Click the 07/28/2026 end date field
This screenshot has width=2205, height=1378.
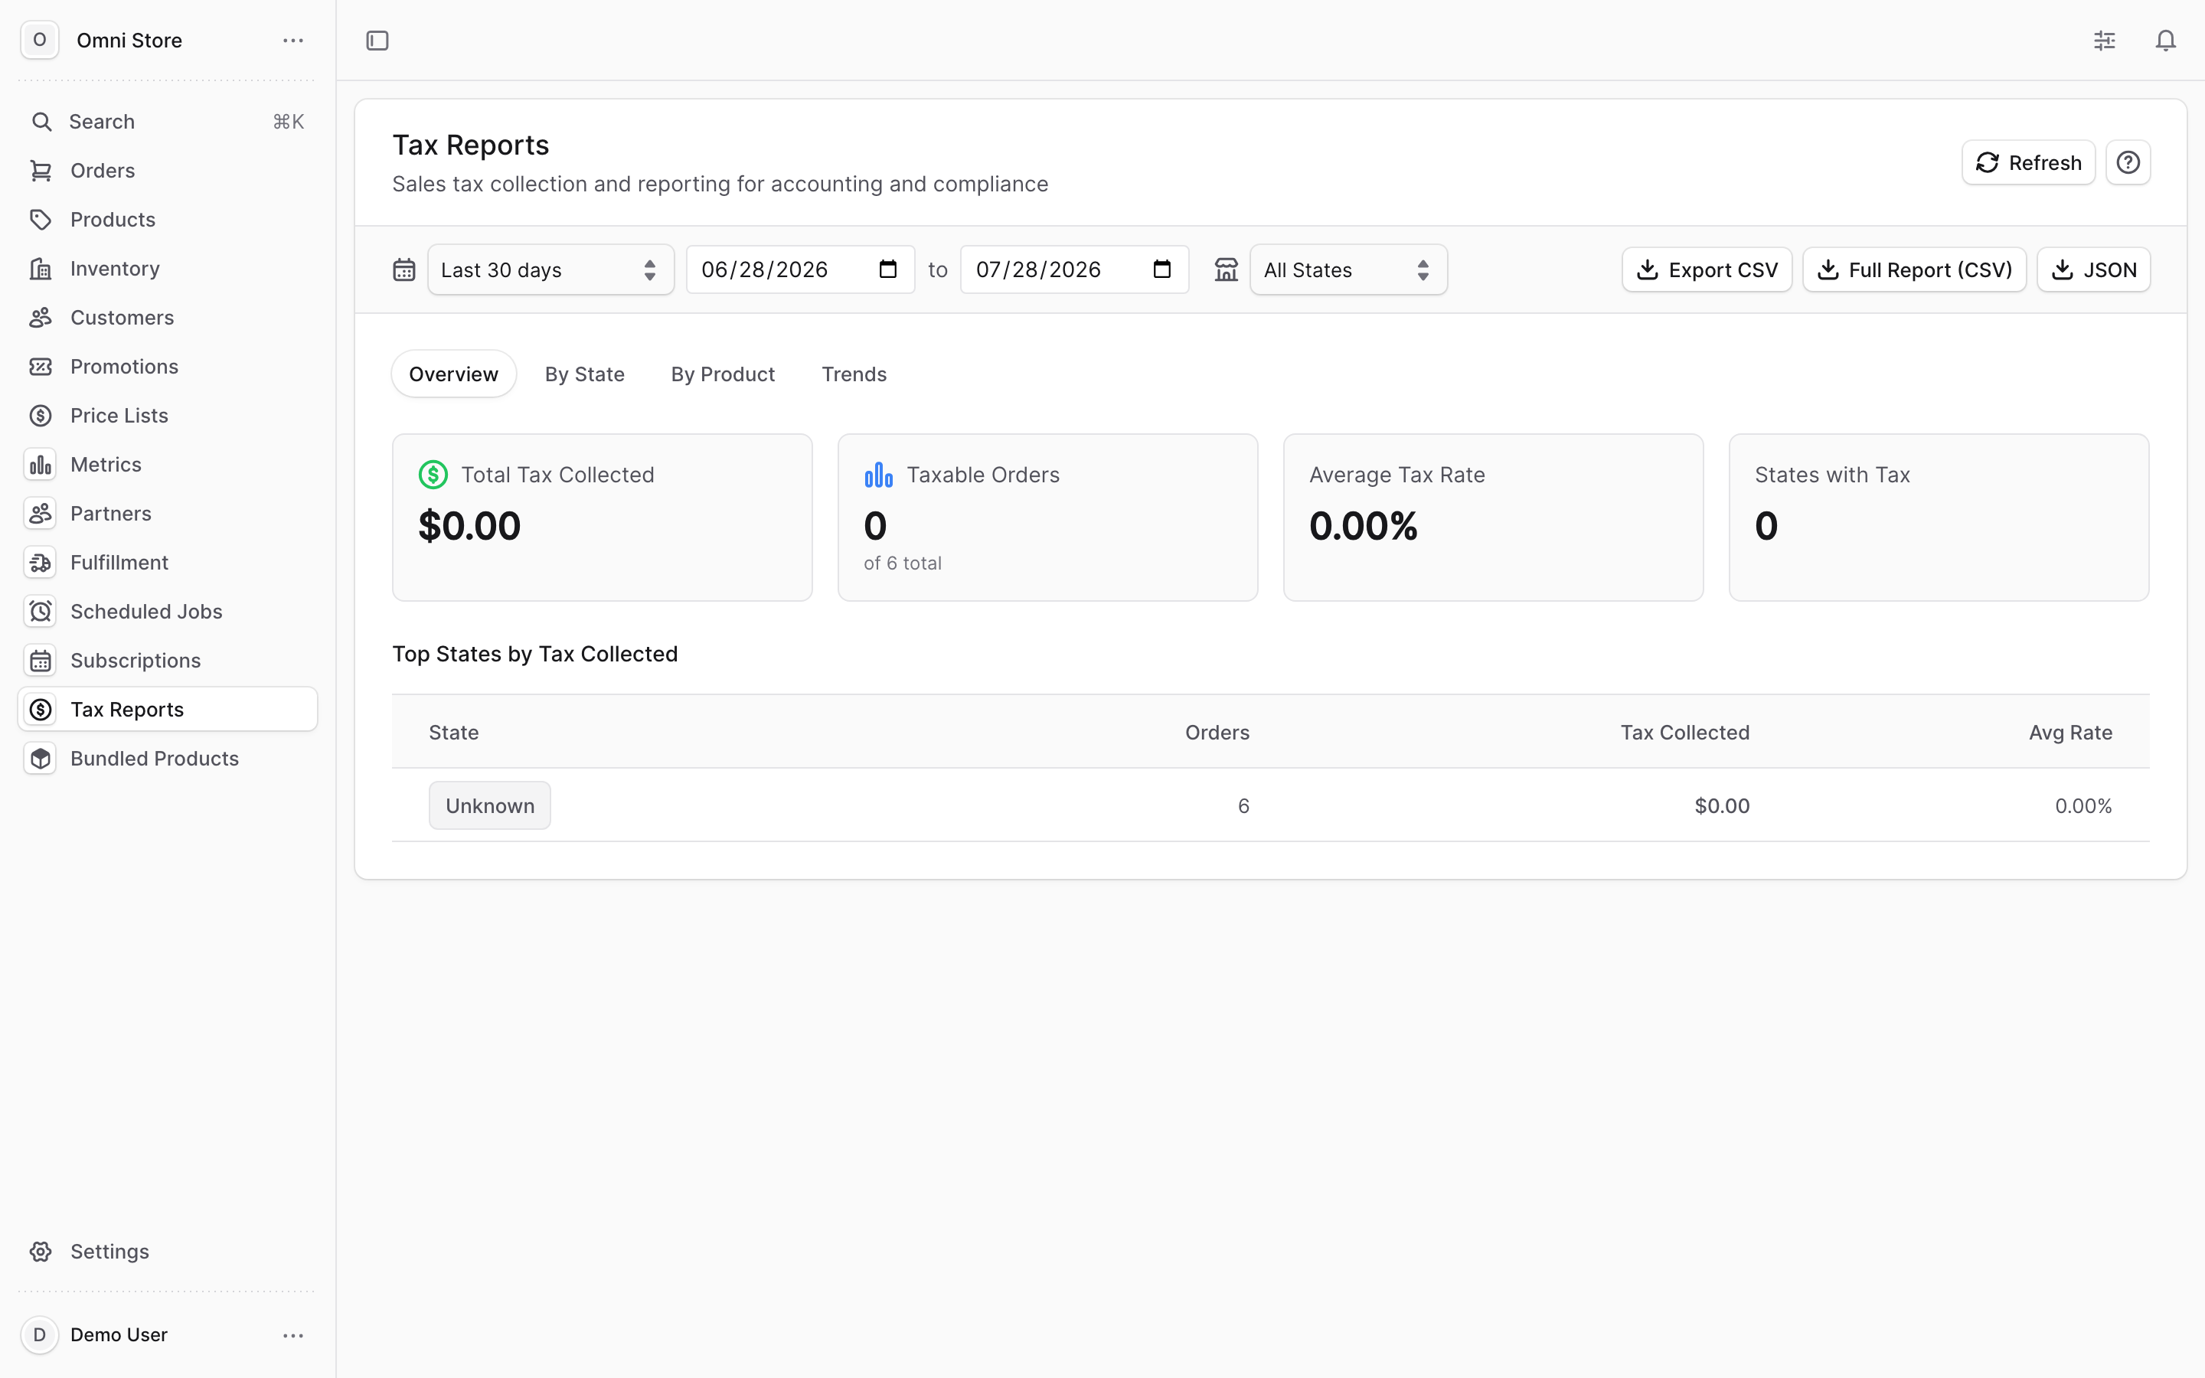(1074, 269)
